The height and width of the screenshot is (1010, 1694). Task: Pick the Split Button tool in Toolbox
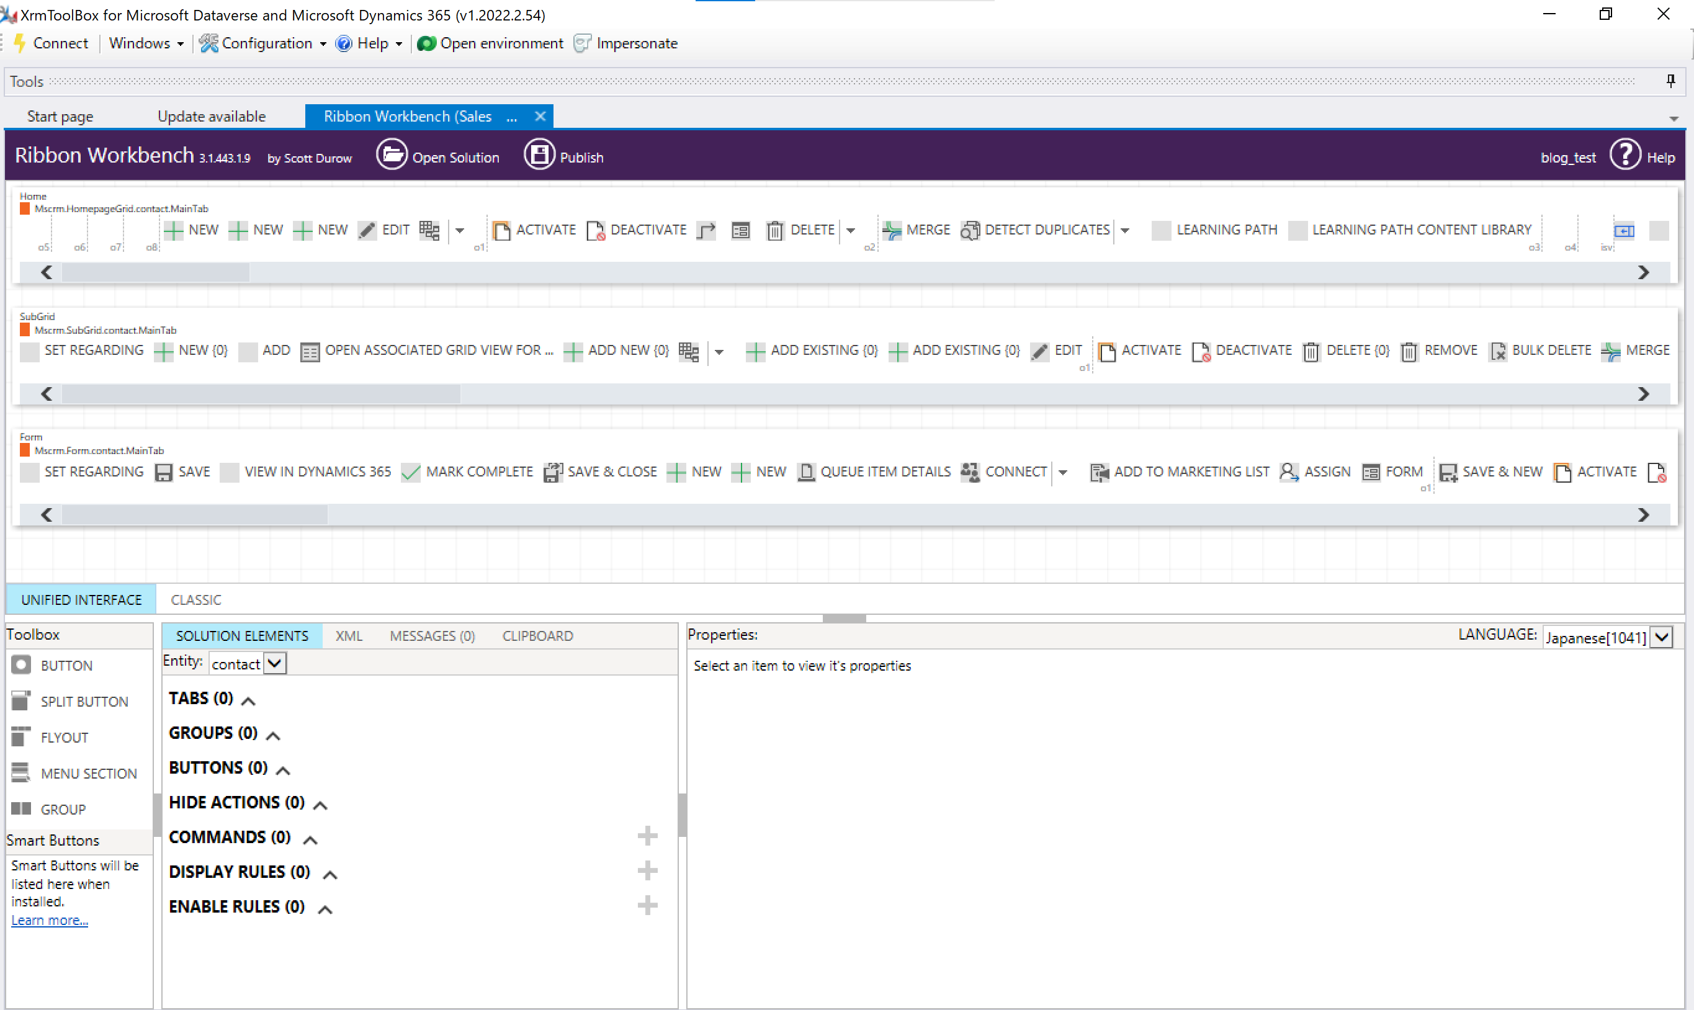[70, 701]
